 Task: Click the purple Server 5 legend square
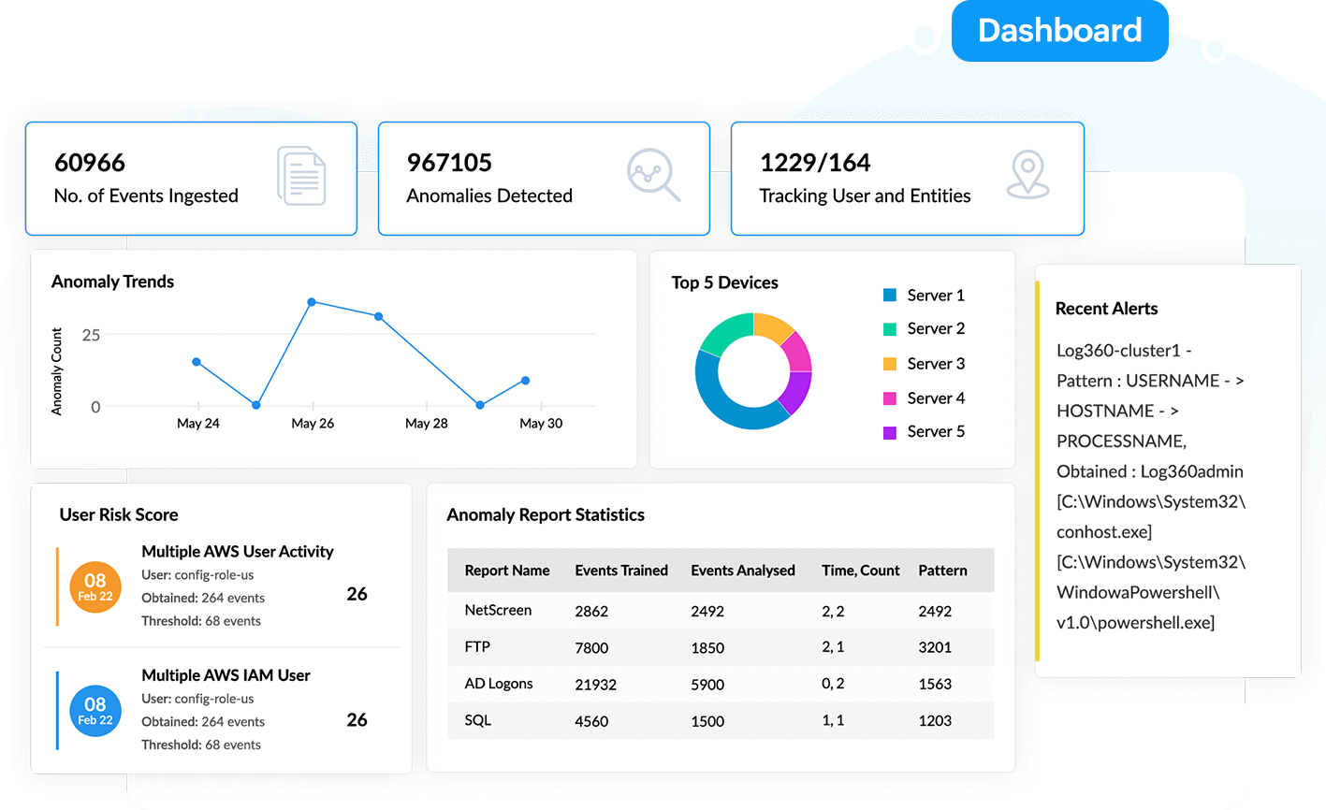[x=888, y=431]
